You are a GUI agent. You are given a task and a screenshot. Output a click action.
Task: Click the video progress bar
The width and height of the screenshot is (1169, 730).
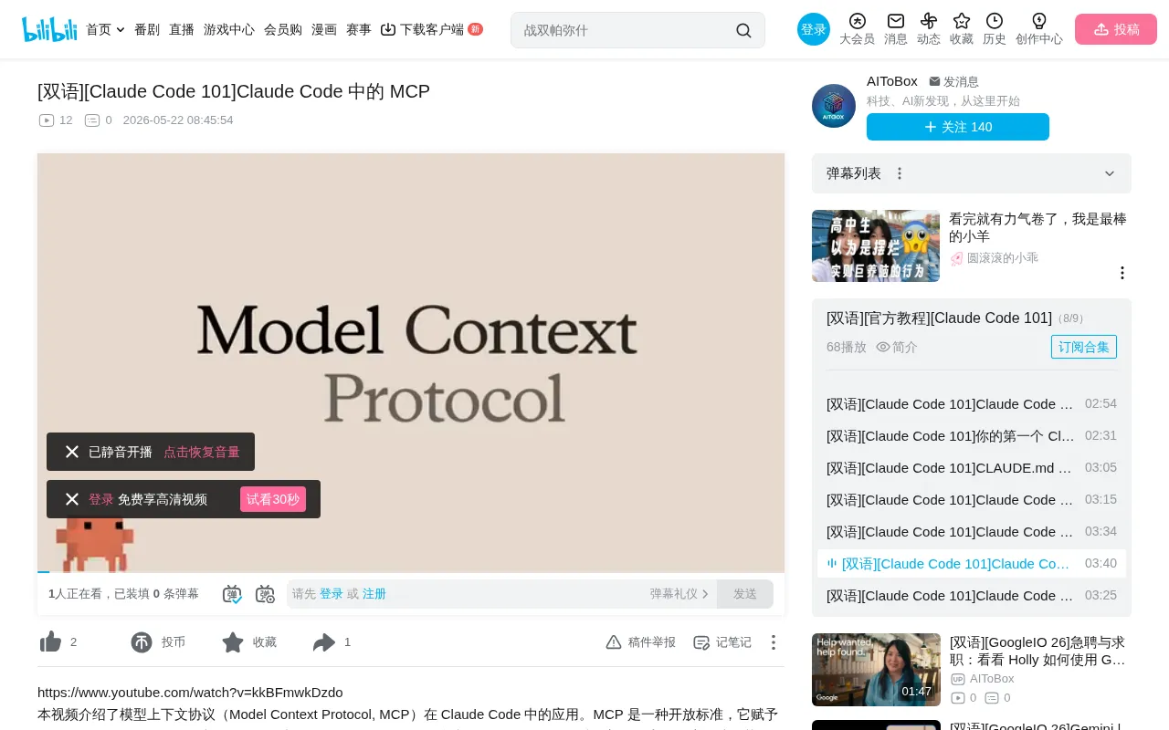[x=411, y=571]
